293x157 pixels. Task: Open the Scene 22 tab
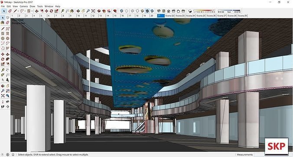(169, 16)
